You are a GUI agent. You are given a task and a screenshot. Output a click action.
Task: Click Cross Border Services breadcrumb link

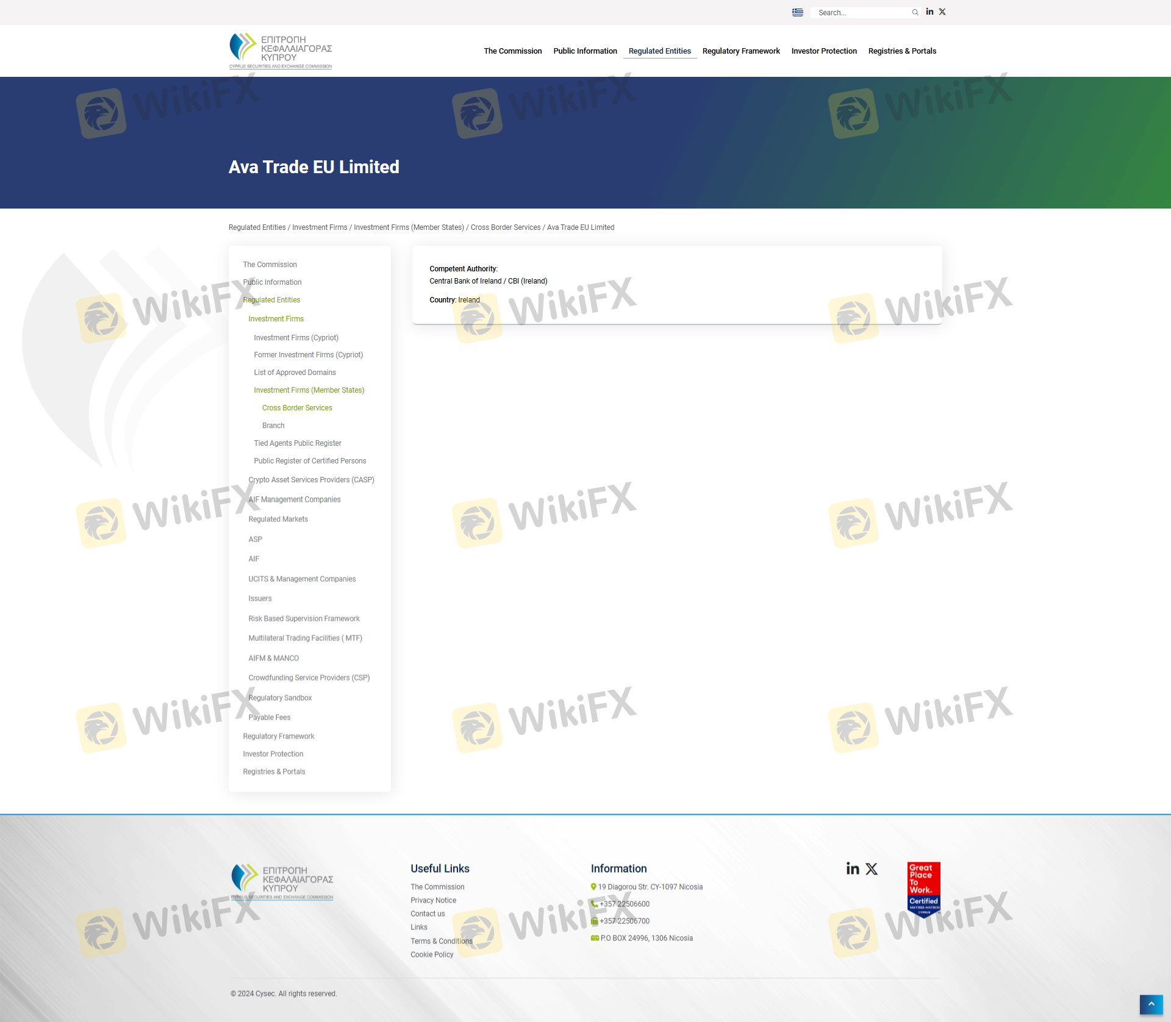(x=505, y=227)
